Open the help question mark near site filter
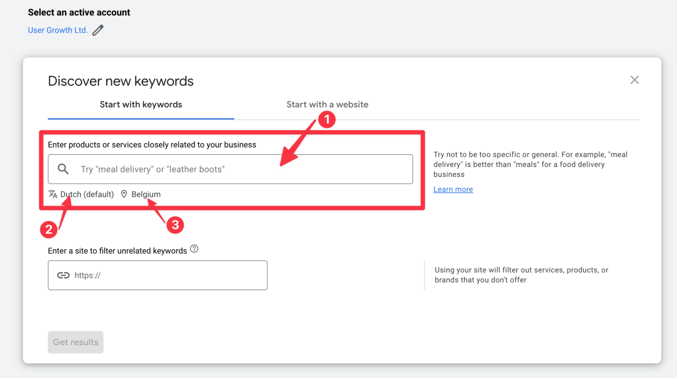This screenshot has height=378, width=677. click(x=194, y=248)
